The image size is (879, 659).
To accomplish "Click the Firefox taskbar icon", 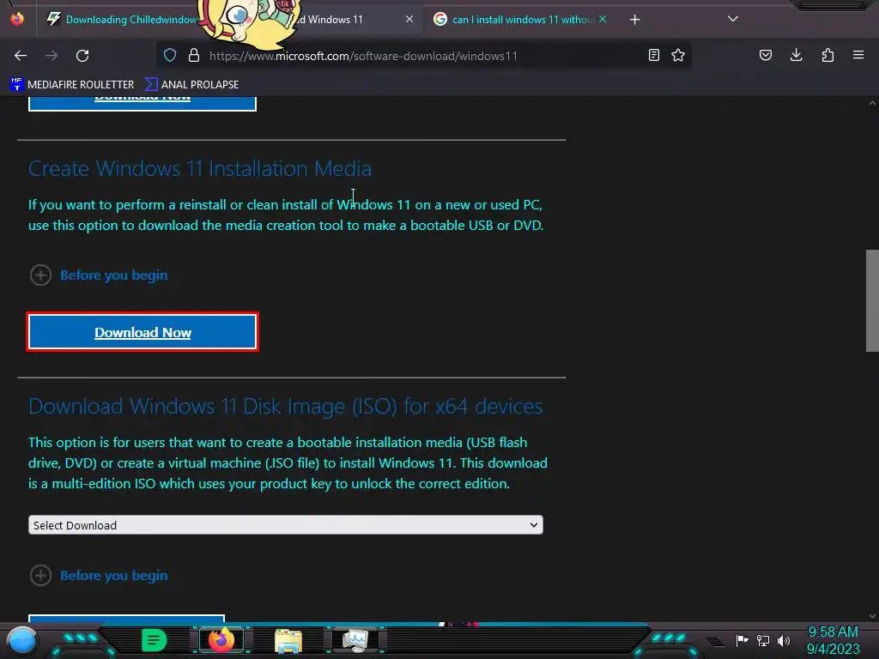I will coord(221,640).
